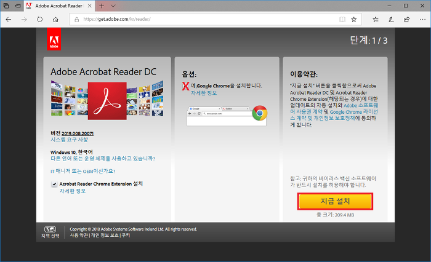Maximize the browser window
431x262 pixels.
click(406, 6)
